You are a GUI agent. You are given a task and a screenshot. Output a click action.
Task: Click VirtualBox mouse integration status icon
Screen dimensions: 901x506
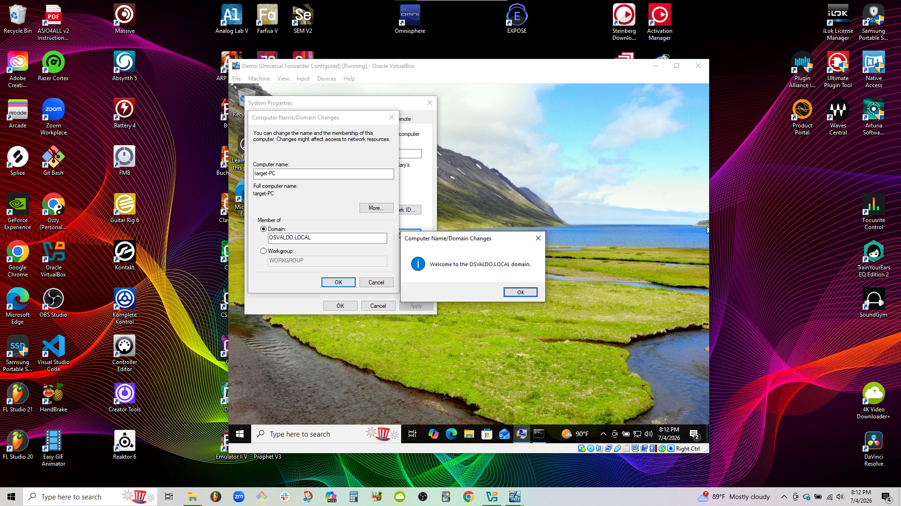click(662, 448)
